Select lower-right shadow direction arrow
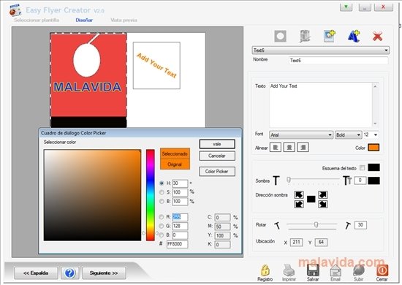 [x=323, y=205]
